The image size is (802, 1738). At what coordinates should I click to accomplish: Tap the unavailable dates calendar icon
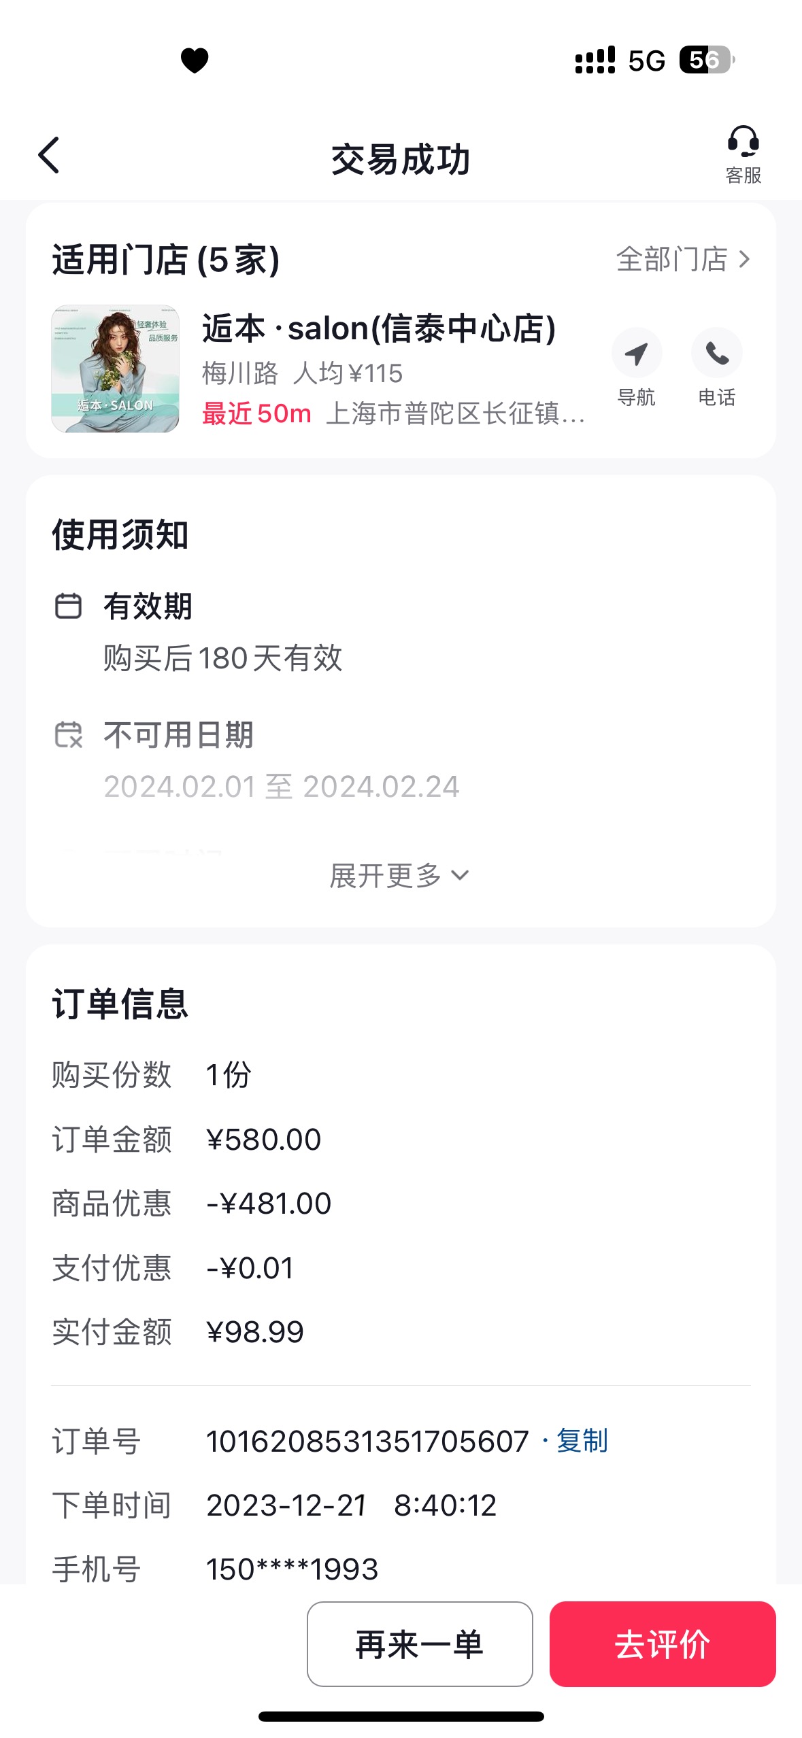tap(68, 735)
